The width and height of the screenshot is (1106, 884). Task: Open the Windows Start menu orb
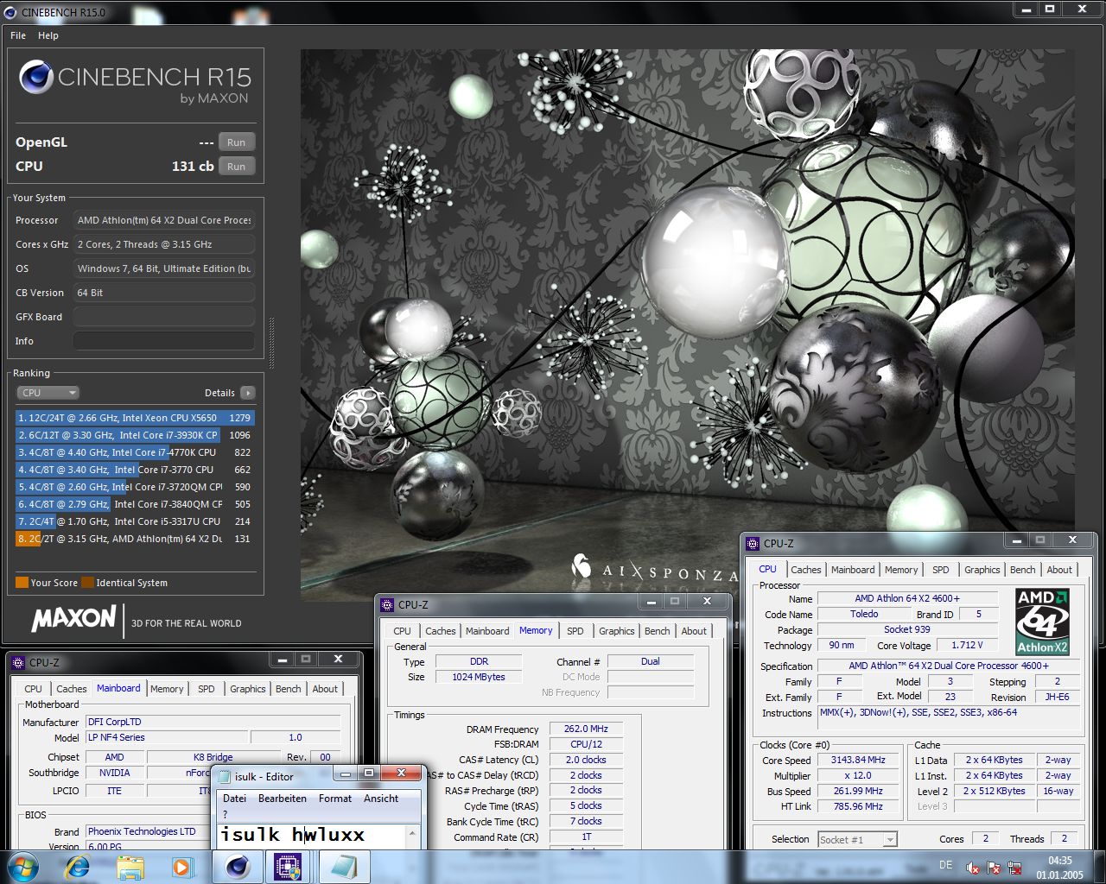click(x=23, y=867)
